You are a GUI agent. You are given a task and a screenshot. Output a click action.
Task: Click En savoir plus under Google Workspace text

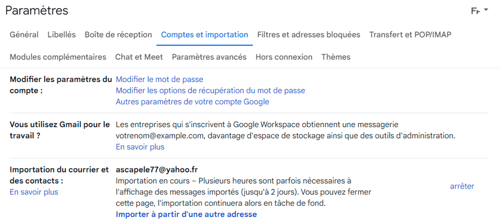click(x=140, y=147)
